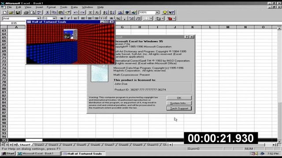282x158 pixels.
Task: Open Print Preview from the toolbar
Action: 33,12
